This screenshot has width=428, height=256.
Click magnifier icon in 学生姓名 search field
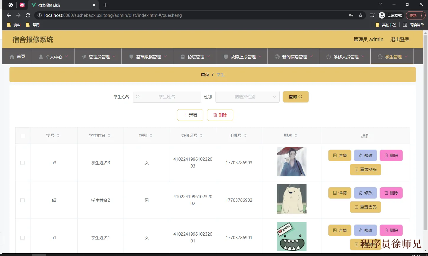click(138, 97)
